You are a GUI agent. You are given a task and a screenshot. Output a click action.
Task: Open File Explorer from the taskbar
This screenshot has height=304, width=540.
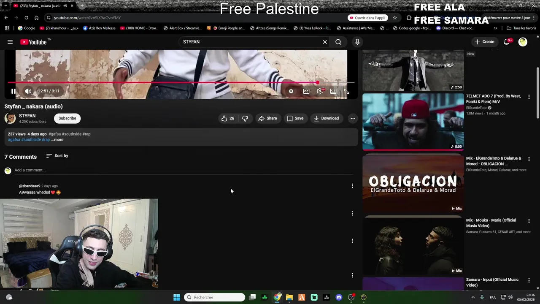pyautogui.click(x=289, y=297)
